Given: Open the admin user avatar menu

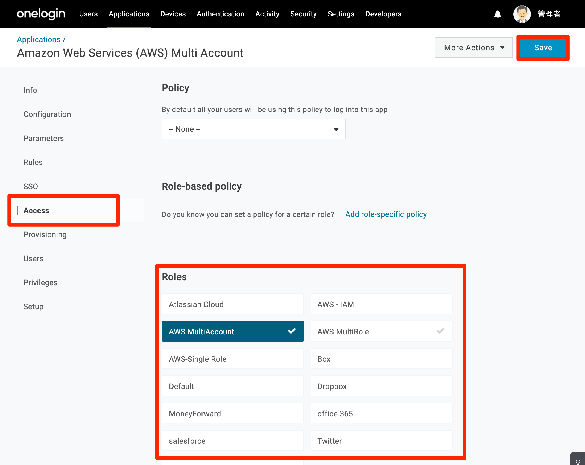Looking at the screenshot, I should click(522, 14).
